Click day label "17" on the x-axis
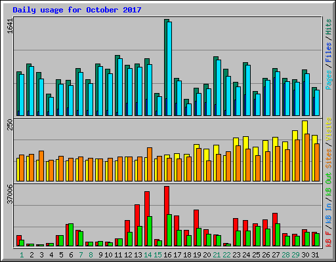This screenshot has height=262, width=336. click(x=177, y=255)
